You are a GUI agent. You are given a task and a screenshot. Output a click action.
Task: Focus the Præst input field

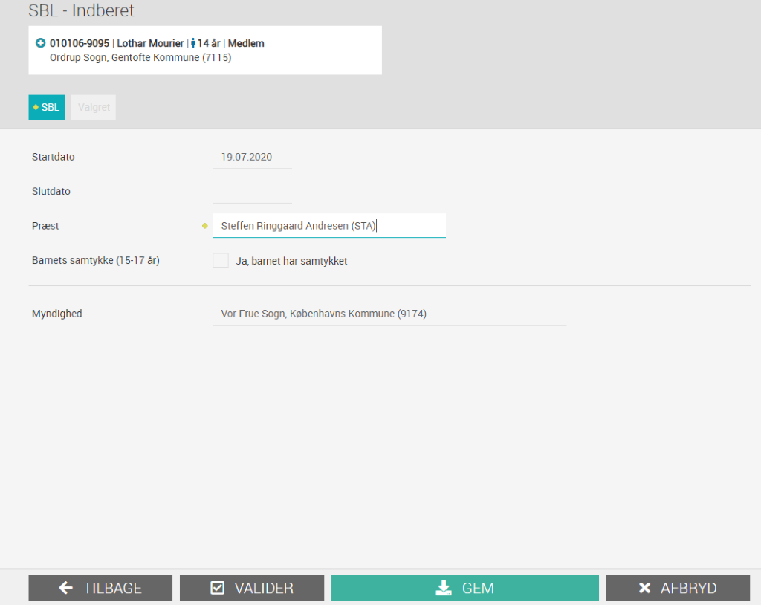(329, 226)
